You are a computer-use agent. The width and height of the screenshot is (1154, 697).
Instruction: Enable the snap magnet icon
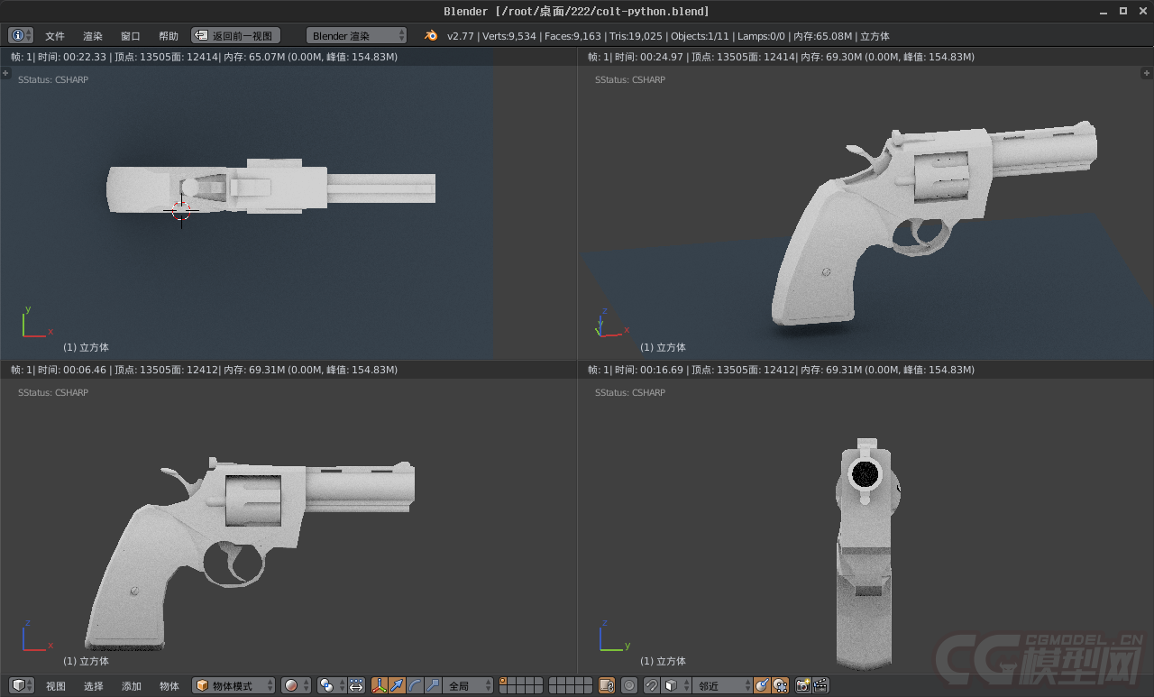650,685
